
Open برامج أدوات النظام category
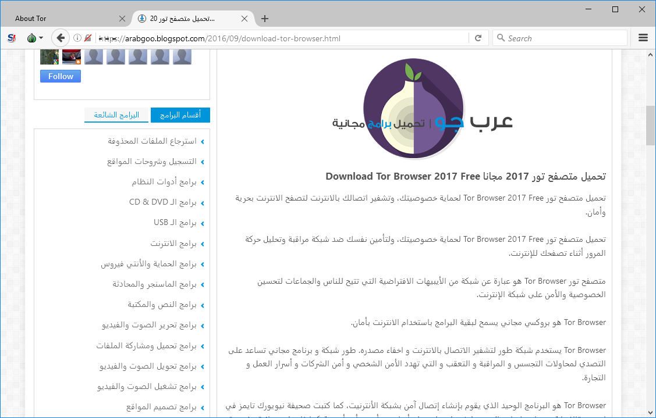coord(164,182)
